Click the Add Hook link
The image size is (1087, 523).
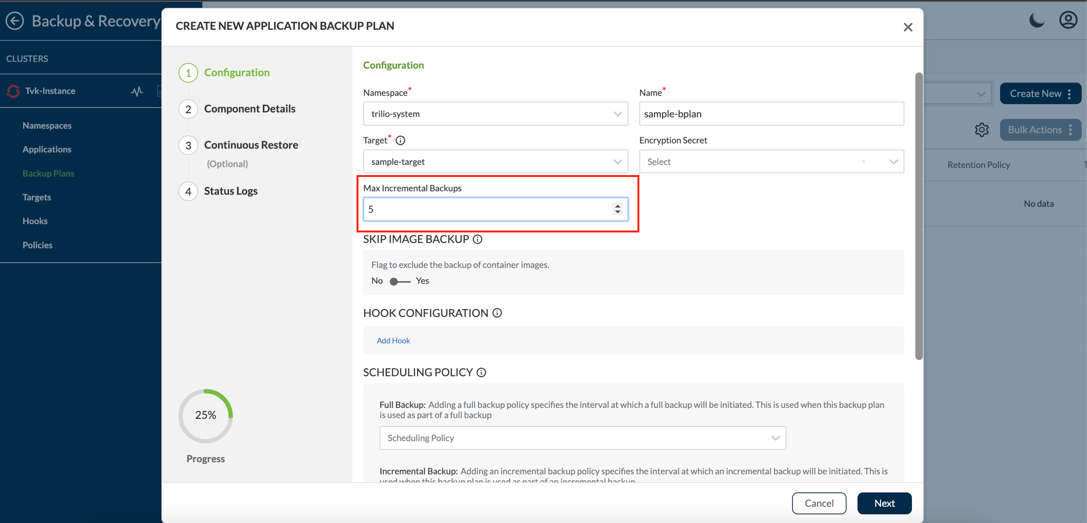393,340
